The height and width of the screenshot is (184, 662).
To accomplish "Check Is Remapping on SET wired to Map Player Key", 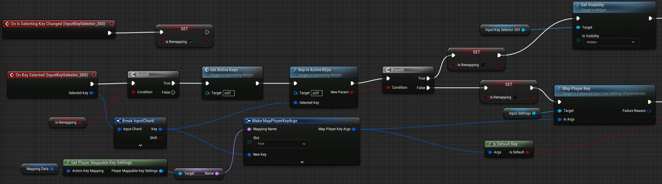I will pyautogui.click(x=515, y=97).
